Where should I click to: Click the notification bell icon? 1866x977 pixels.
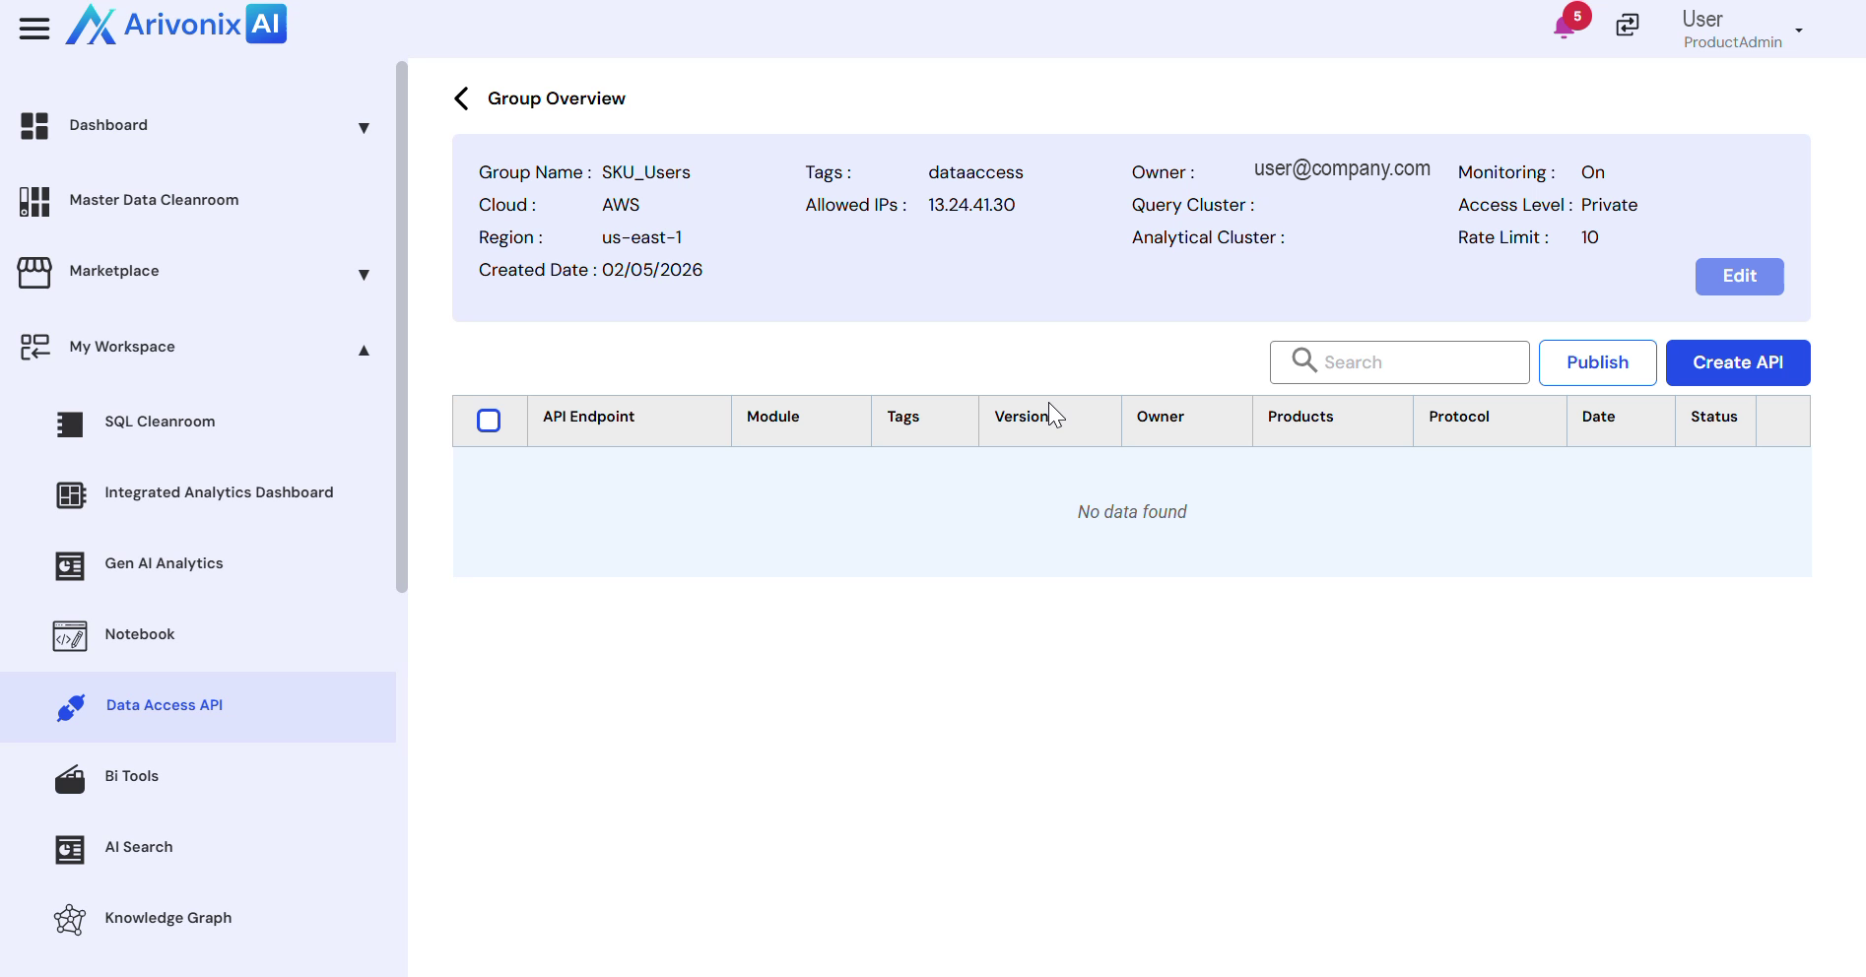click(x=1564, y=27)
